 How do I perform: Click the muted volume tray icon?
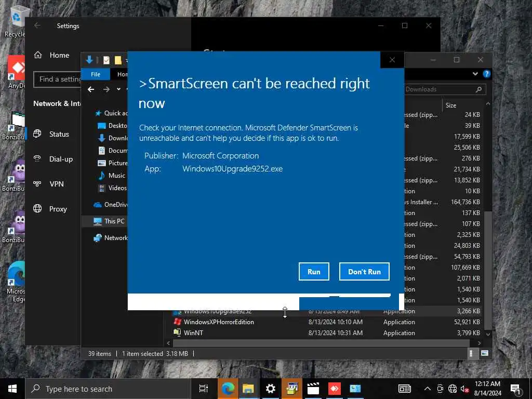point(464,389)
